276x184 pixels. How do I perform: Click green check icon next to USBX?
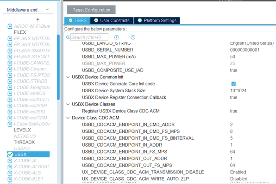pyautogui.click(x=10, y=154)
